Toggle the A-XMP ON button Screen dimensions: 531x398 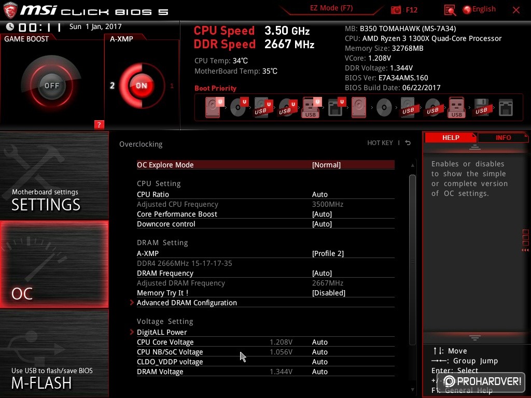[x=142, y=86]
